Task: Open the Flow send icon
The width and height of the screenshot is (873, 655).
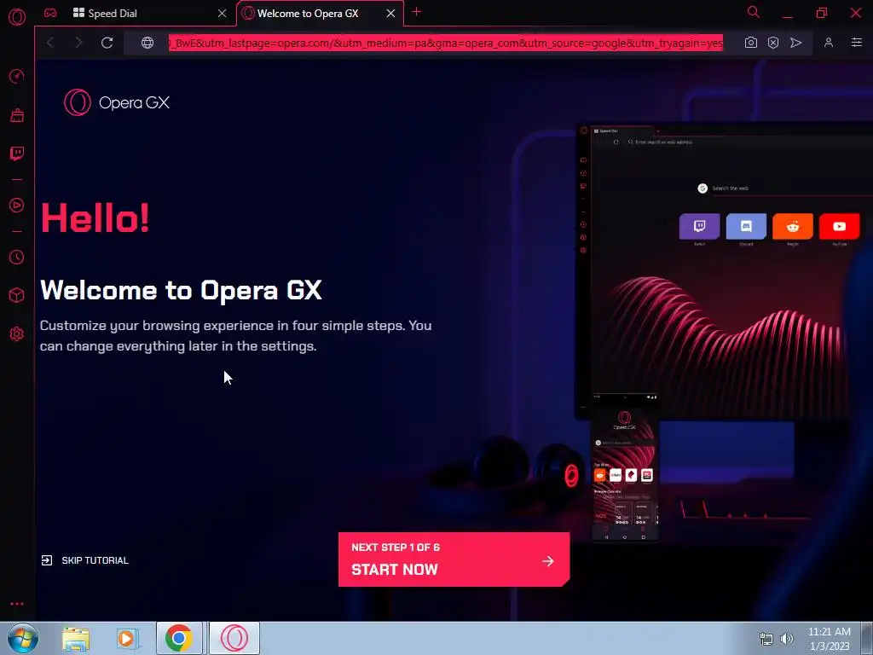Action: coord(796,43)
